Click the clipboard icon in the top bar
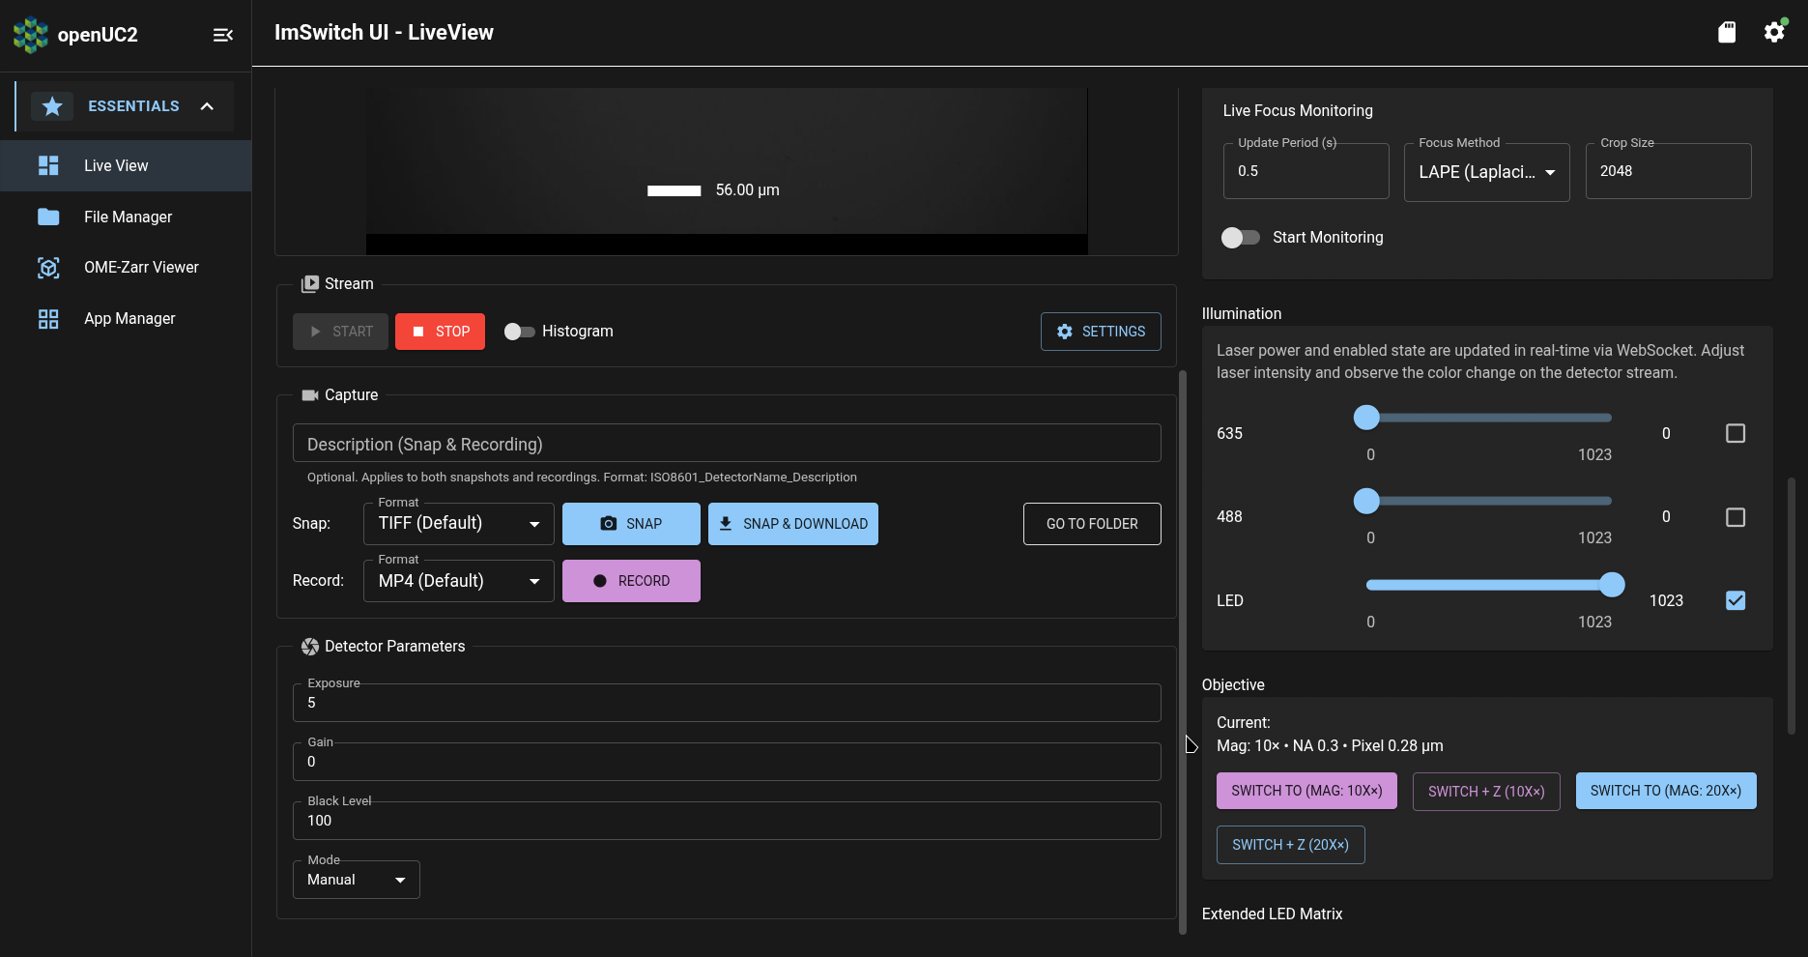This screenshot has width=1808, height=957. [x=1728, y=32]
